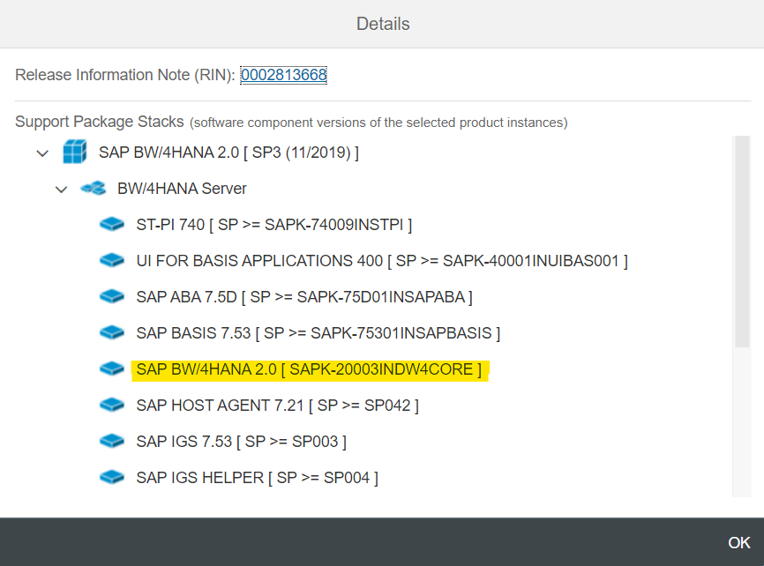The width and height of the screenshot is (764, 566).
Task: Click the highlighted SAP BW/4HANA 2.0 component icon
Action: tap(111, 369)
